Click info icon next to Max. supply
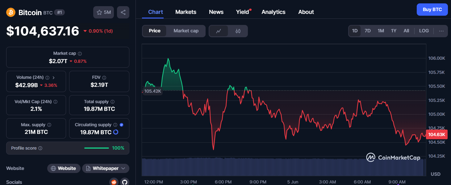 (49, 125)
